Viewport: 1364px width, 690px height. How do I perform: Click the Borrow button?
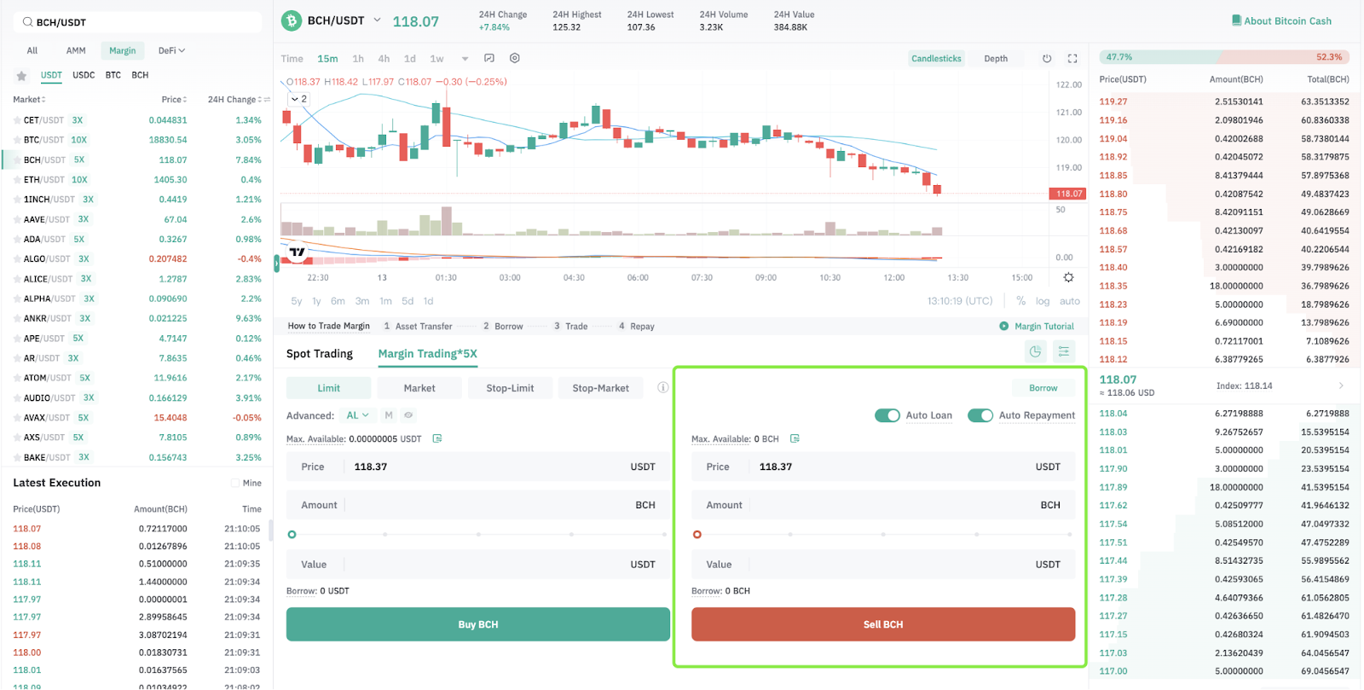tap(1043, 388)
